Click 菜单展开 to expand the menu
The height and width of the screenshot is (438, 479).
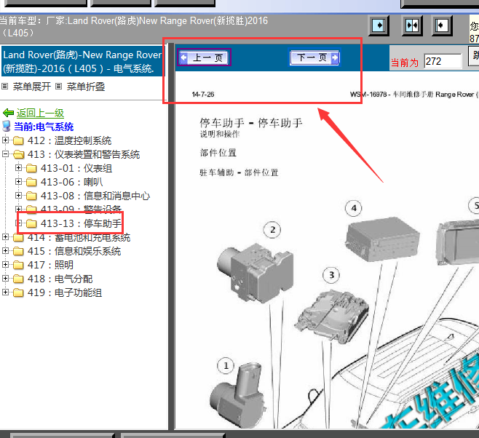32,87
